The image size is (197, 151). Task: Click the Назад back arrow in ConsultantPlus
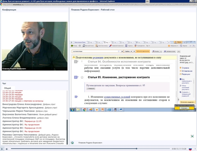(74, 46)
